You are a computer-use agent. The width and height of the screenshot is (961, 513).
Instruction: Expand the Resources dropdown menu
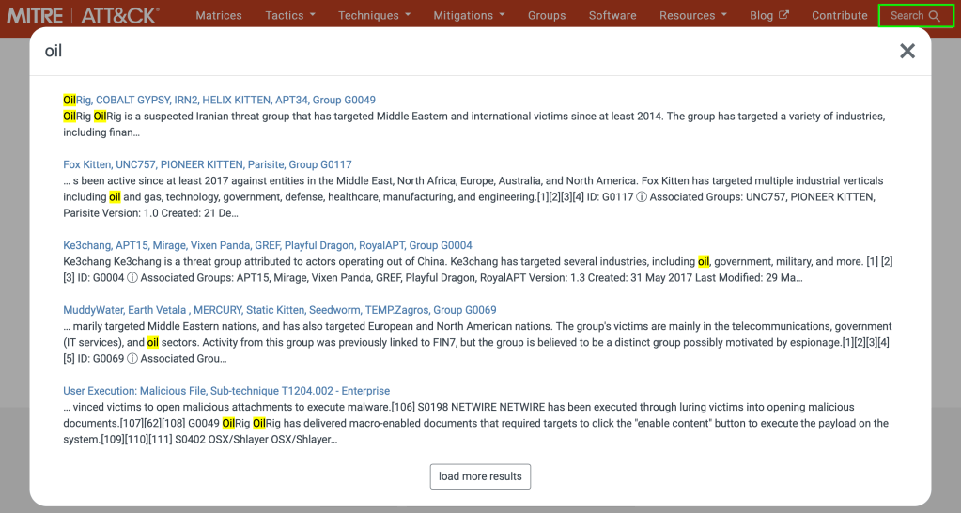(x=693, y=15)
